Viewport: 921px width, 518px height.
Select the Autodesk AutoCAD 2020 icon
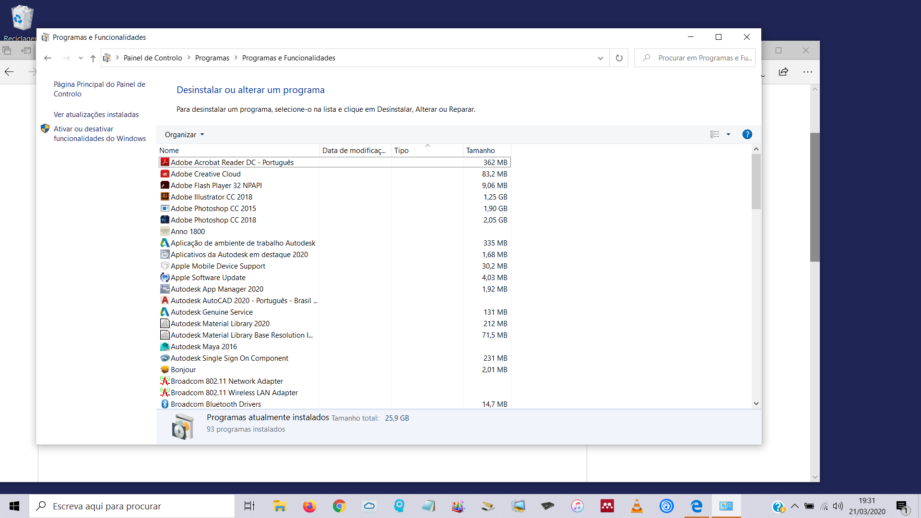coord(165,300)
